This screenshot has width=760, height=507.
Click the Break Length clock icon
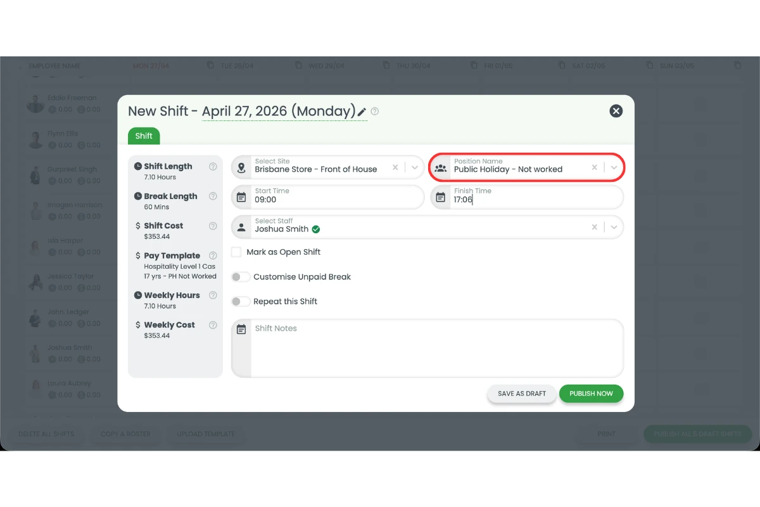138,196
